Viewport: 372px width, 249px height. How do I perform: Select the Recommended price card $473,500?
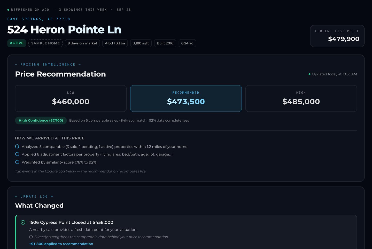[186, 98]
